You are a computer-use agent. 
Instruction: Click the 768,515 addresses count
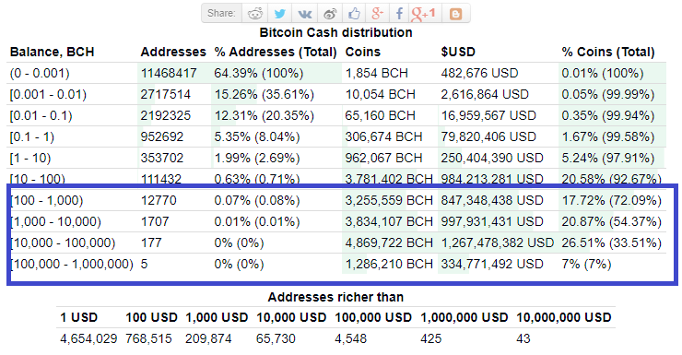click(148, 339)
